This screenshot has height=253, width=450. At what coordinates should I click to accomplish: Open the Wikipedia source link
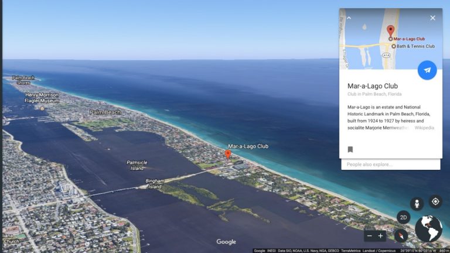[424, 128]
